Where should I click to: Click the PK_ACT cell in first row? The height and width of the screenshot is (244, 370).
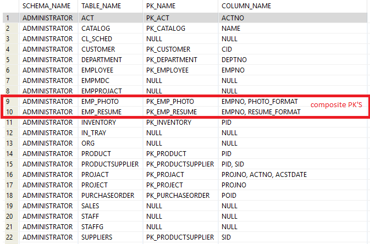pyautogui.click(x=158, y=18)
